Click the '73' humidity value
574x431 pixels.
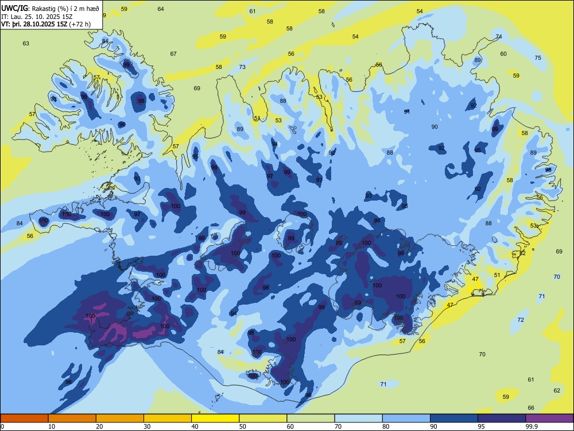[x=242, y=67]
